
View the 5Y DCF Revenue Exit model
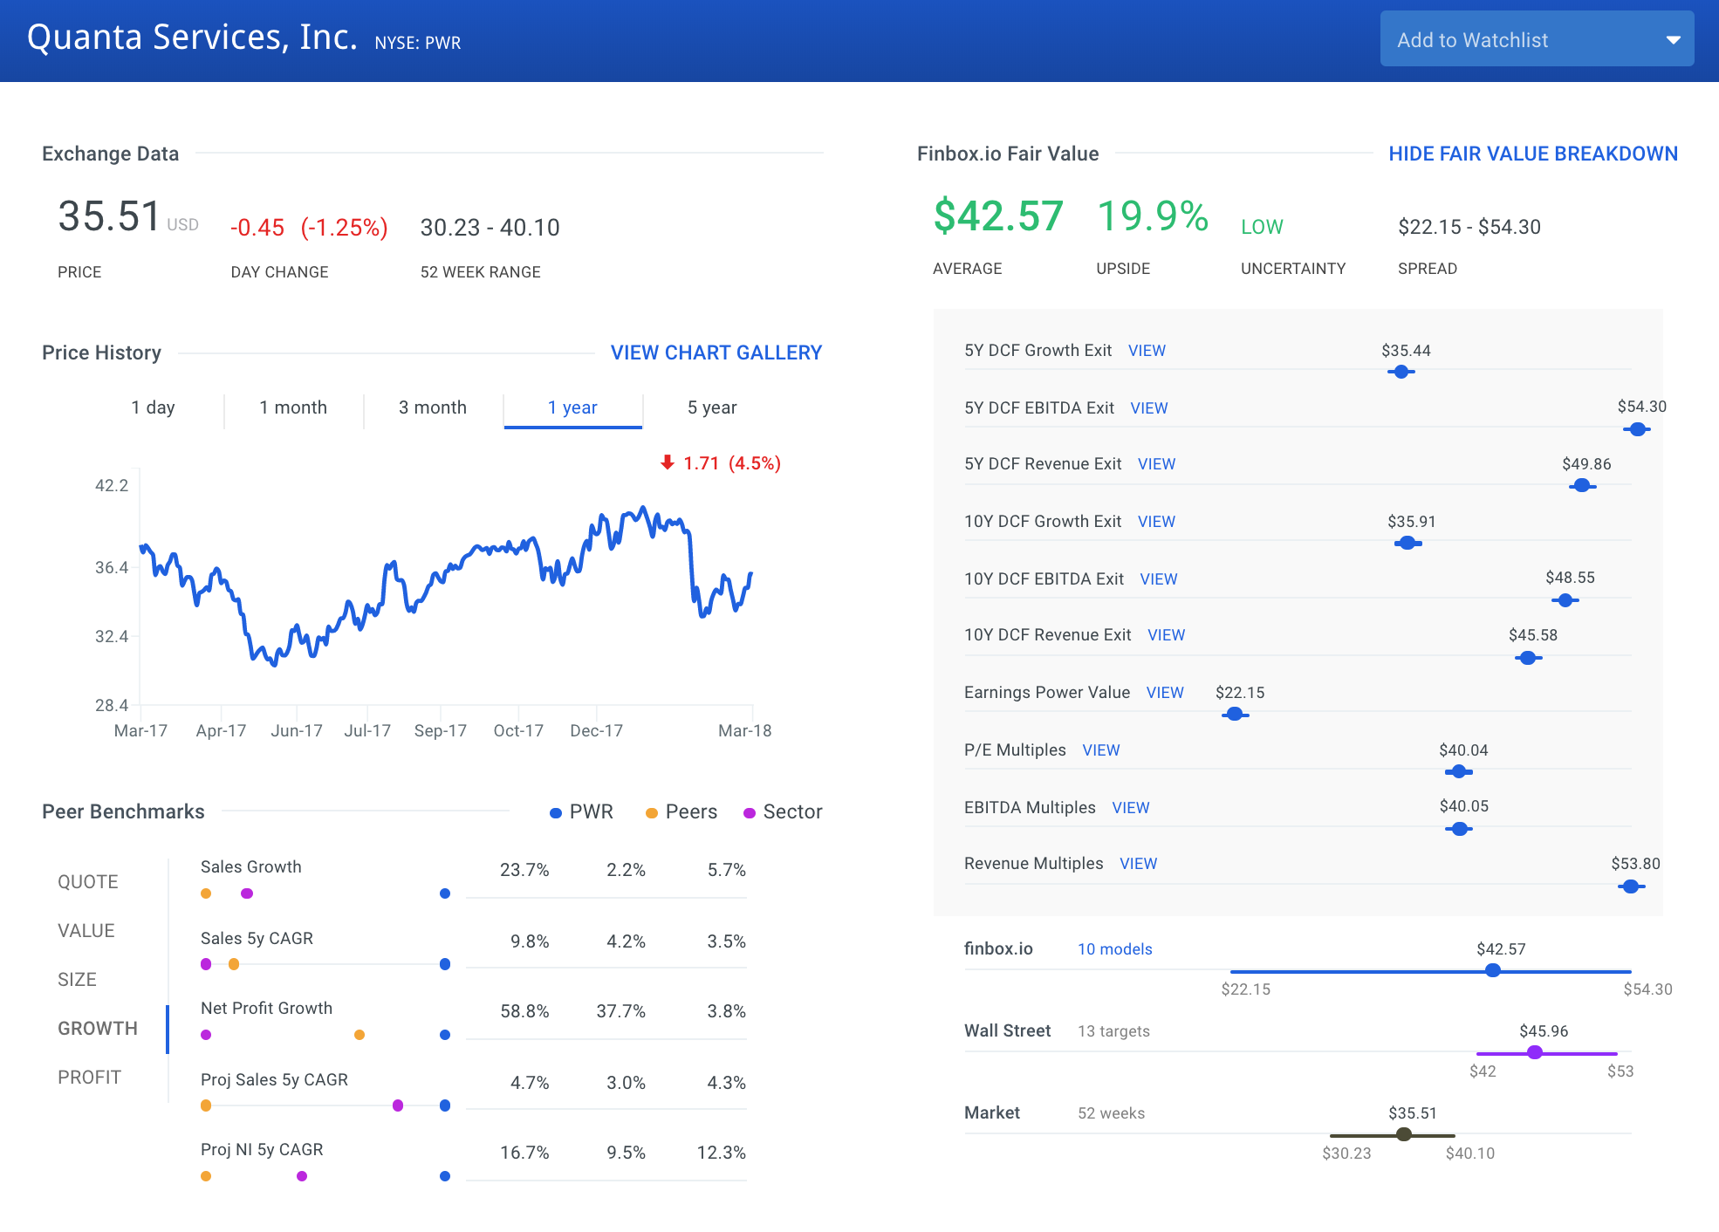[1156, 464]
